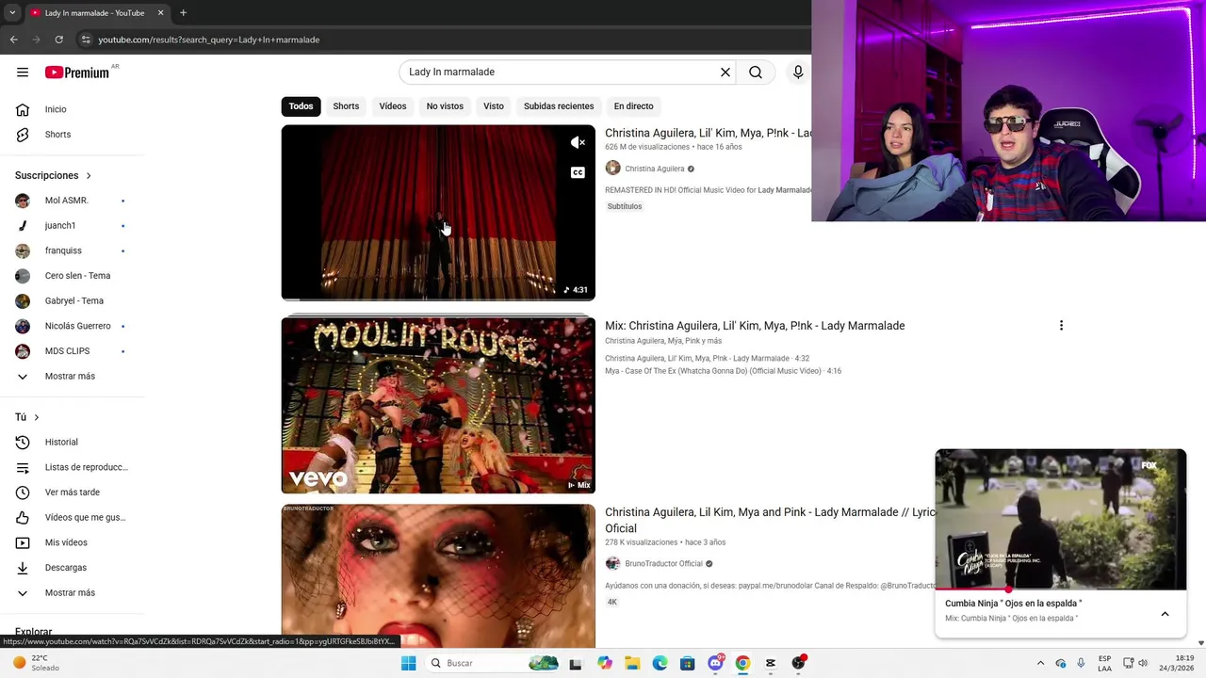The width and height of the screenshot is (1206, 678).
Task: Go to YouTube Premium home via the logo
Action: [x=77, y=73]
